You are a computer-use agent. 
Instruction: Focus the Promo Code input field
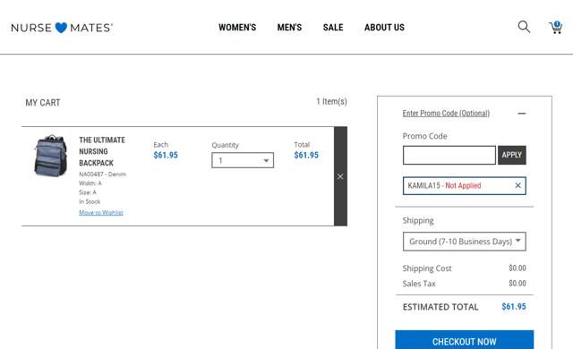click(x=449, y=155)
